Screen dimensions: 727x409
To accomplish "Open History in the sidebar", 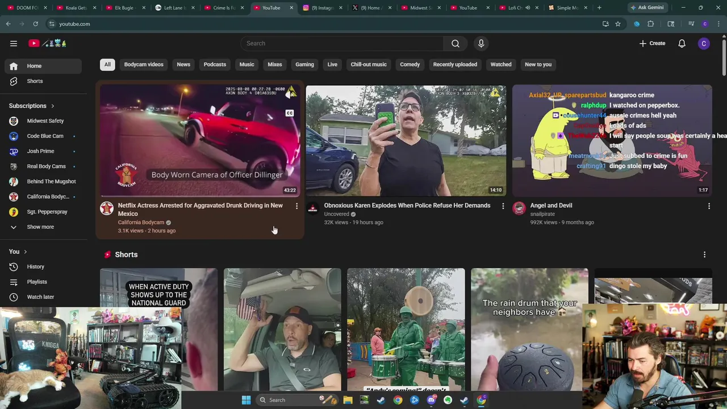I will tap(43, 266).
